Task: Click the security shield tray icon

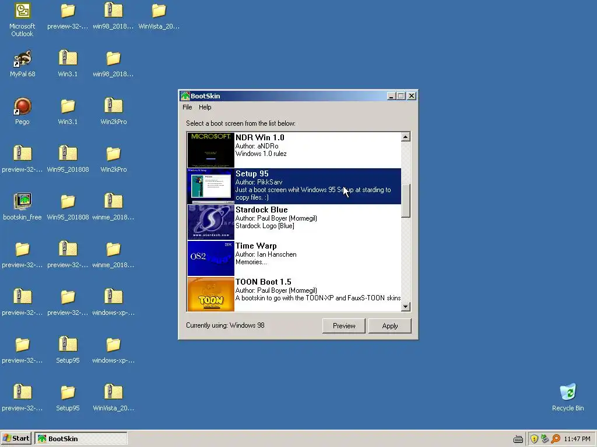Action: 534,439
